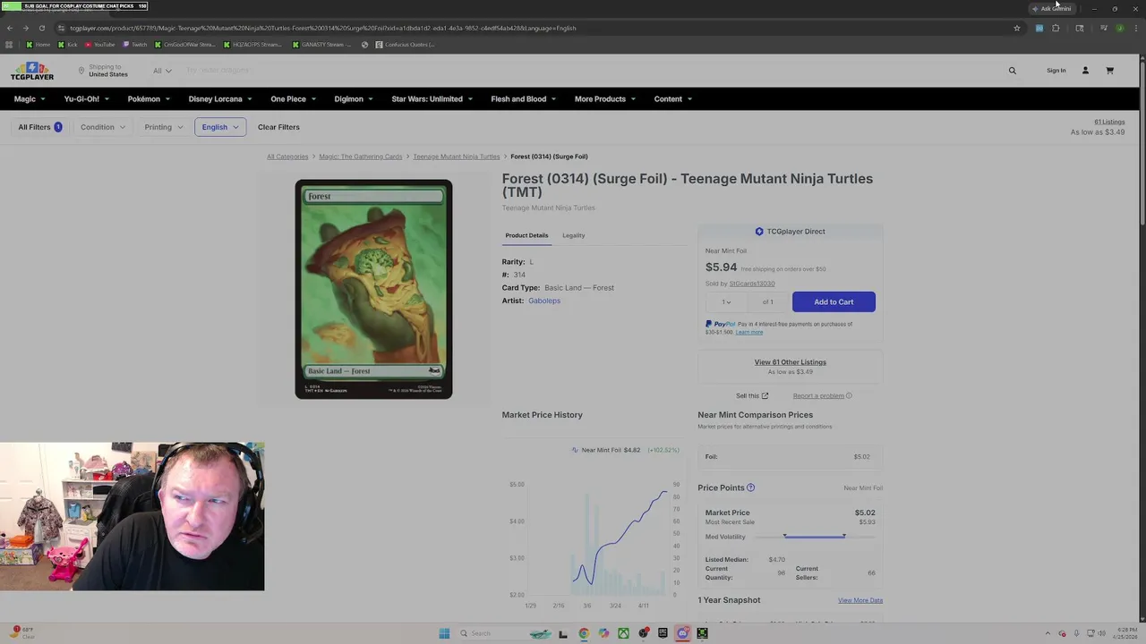Click the Windows Start button
The height and width of the screenshot is (644, 1146).
tap(444, 633)
